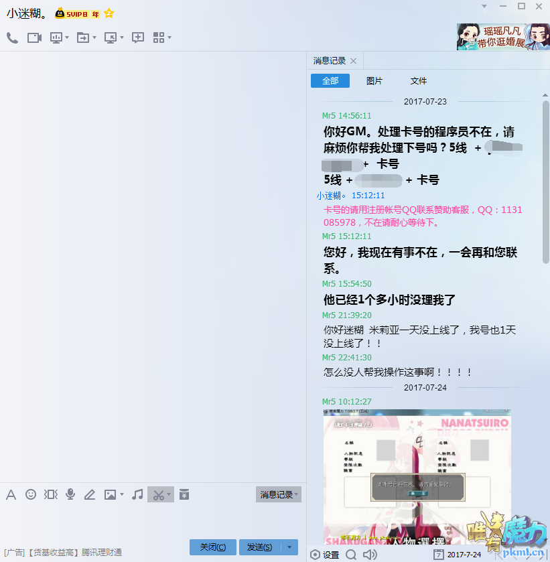Open the screenshot scissors dropdown arrow
Screen dimensions: 550x562
click(169, 495)
